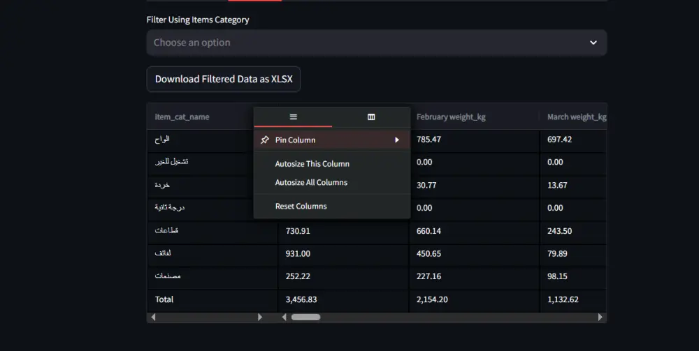Select the Total row label cell
This screenshot has width=699, height=351.
tap(165, 299)
